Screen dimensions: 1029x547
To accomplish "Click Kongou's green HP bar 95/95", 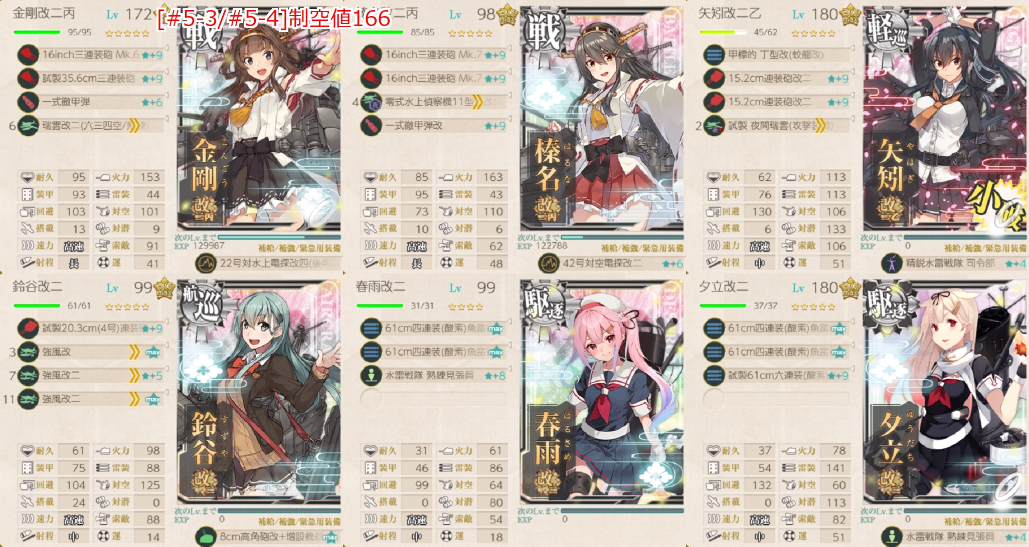I will point(37,33).
